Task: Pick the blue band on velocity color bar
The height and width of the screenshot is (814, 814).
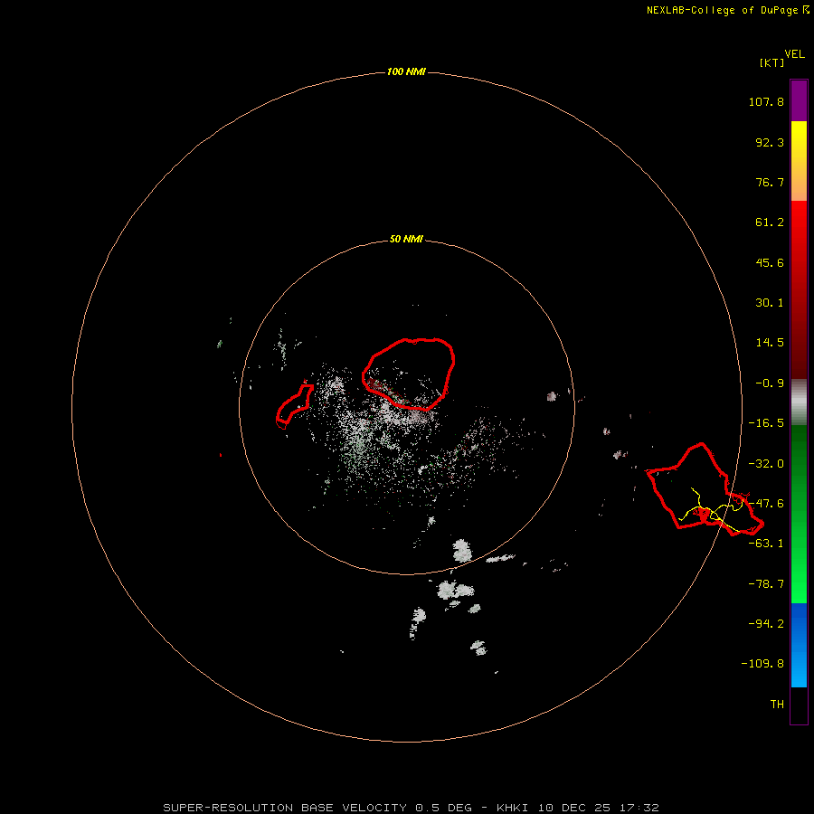Action: (799, 645)
